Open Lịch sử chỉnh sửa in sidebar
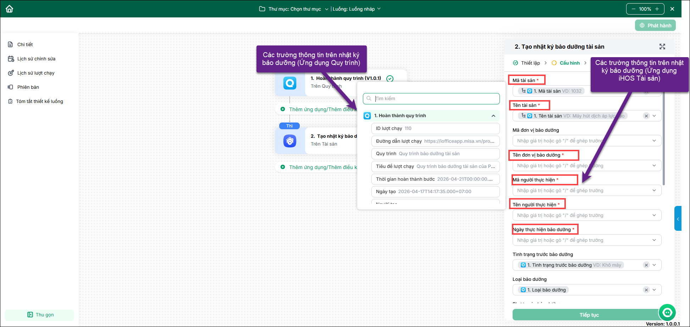This screenshot has width=690, height=327. click(x=36, y=59)
